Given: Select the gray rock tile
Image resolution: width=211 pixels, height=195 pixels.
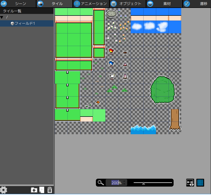Looking at the screenshot, I should pos(111,14).
